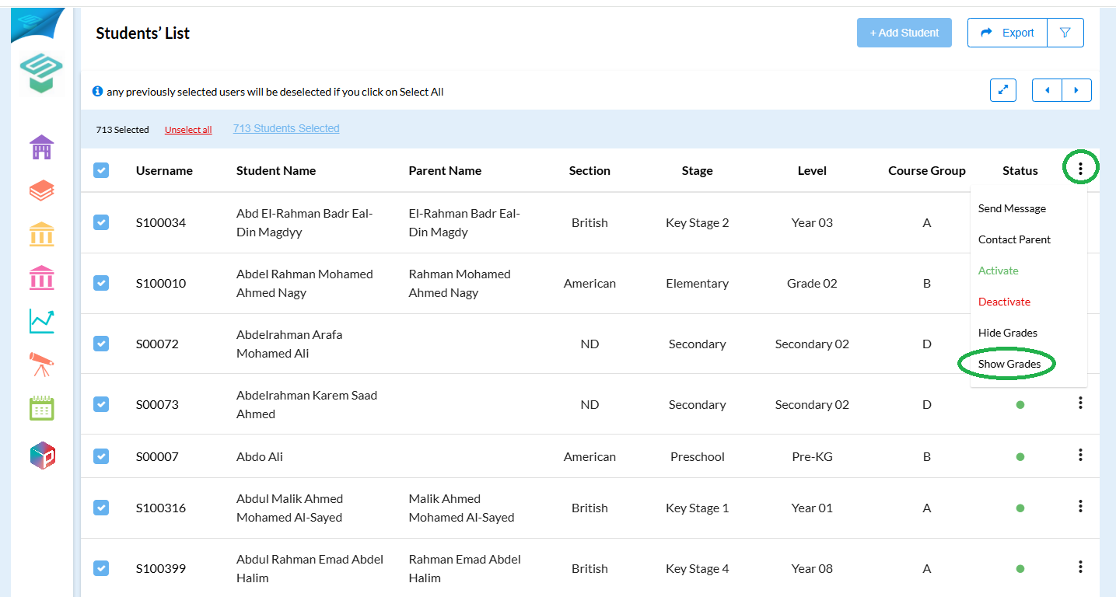Screen dimensions: 1116x597
Task: Choose Send Message from menu
Action: [x=1012, y=208]
